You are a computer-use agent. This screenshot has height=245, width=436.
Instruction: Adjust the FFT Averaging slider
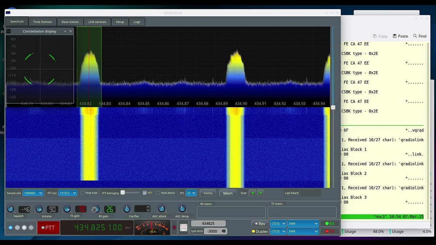tap(123, 193)
